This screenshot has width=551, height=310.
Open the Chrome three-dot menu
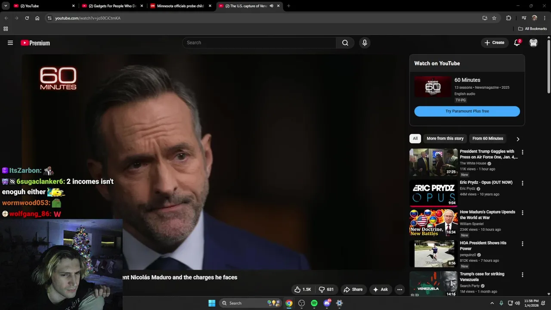coord(545,18)
